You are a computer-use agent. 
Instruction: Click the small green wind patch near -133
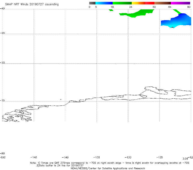pos(111,10)
